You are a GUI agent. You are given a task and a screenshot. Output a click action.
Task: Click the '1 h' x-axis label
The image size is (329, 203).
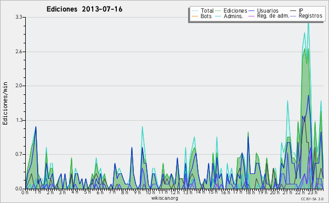pos(37,192)
